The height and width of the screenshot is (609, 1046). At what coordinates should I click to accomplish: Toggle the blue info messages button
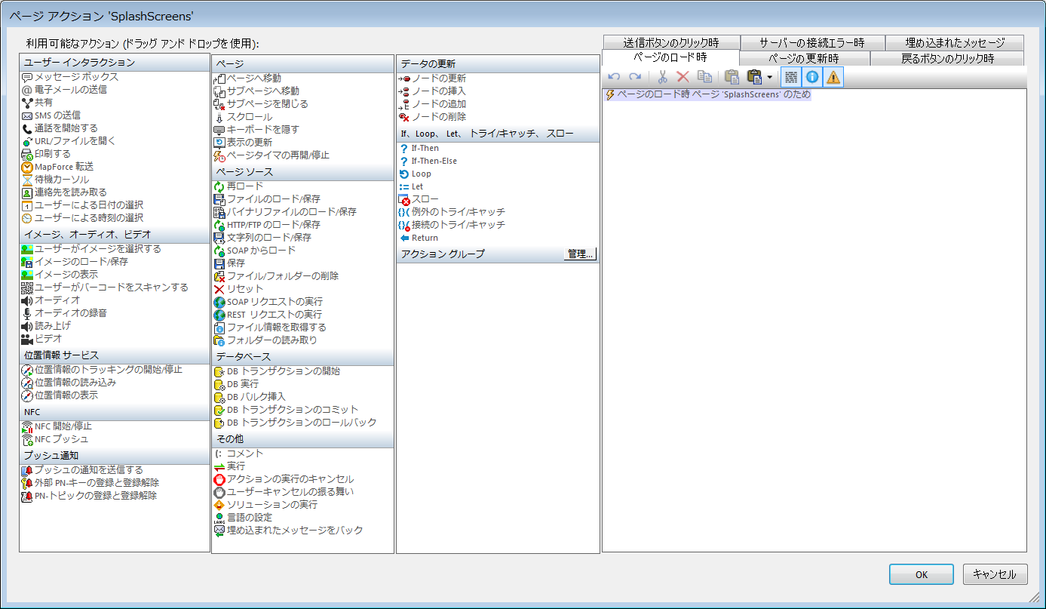(x=812, y=77)
